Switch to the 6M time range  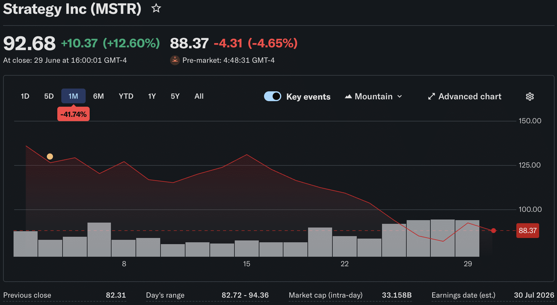(x=99, y=96)
